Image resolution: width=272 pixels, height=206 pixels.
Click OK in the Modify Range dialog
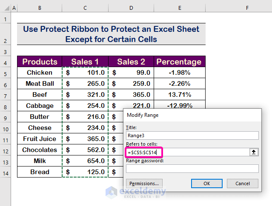(x=206, y=183)
